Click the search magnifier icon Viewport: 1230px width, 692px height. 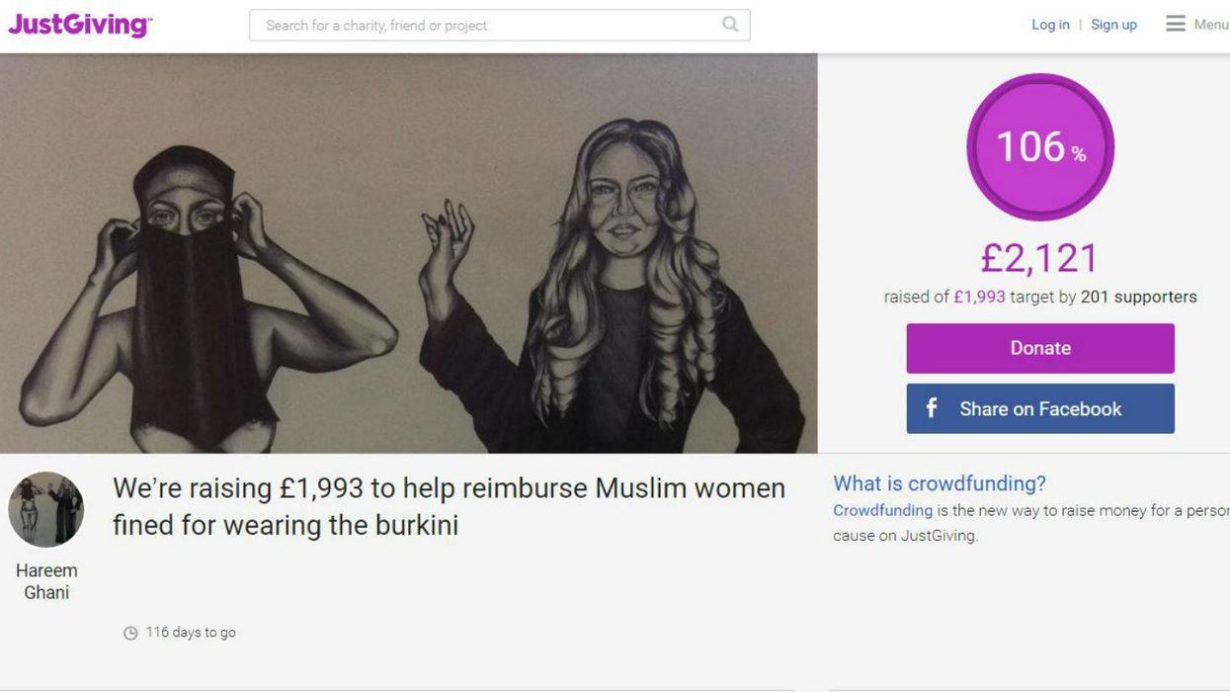click(730, 25)
